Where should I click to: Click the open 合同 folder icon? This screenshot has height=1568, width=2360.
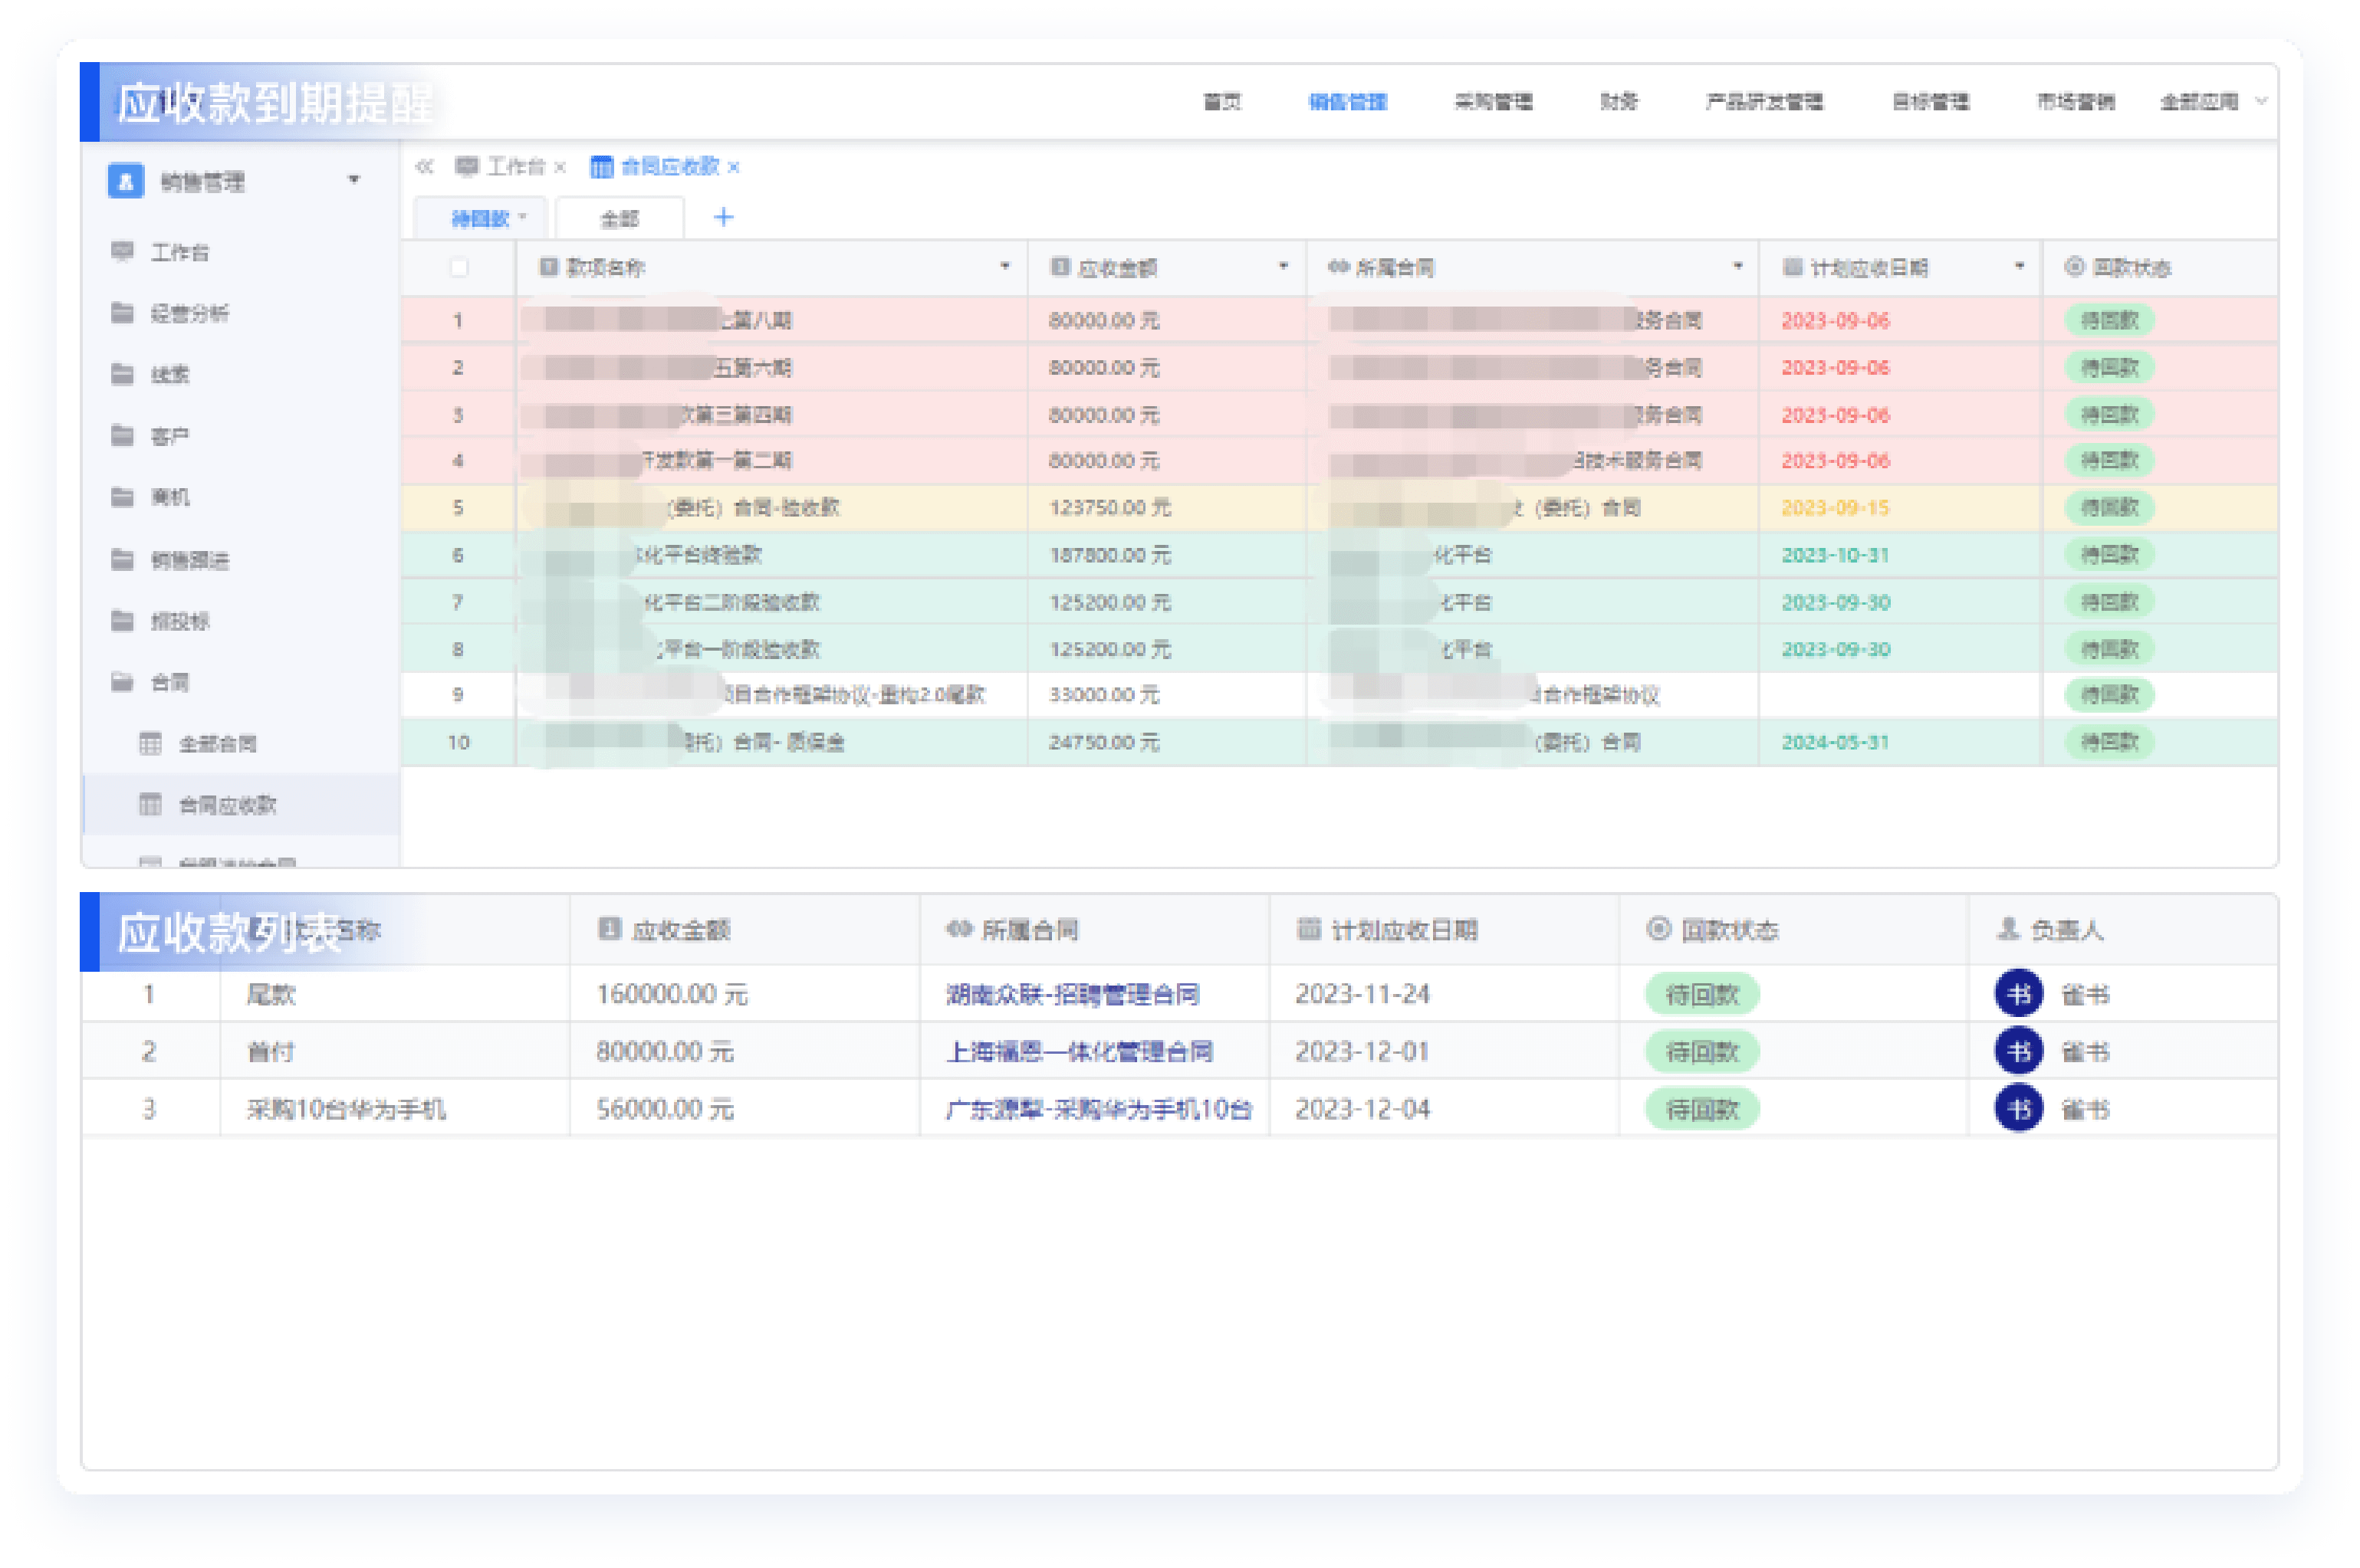tap(122, 682)
